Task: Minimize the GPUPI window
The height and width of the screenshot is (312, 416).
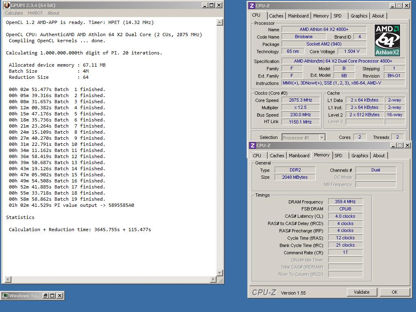Action: coord(205,5)
